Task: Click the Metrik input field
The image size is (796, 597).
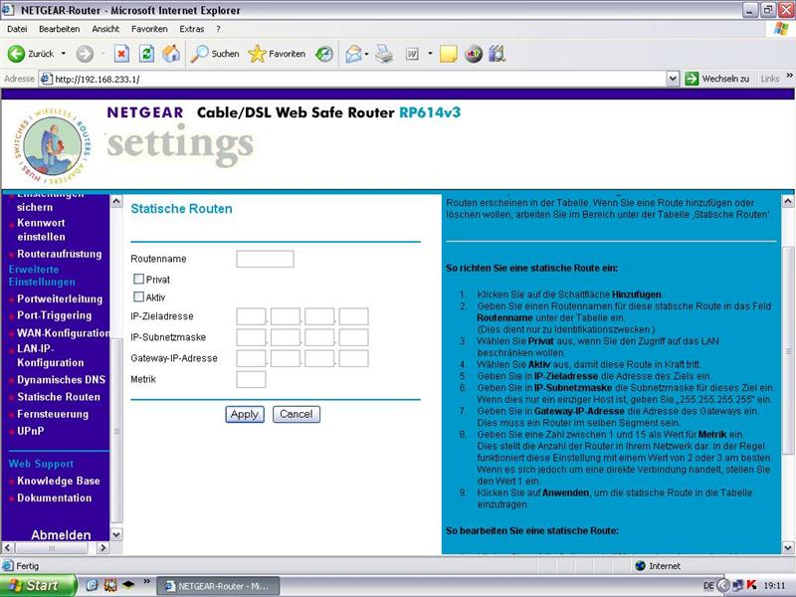Action: [x=251, y=379]
